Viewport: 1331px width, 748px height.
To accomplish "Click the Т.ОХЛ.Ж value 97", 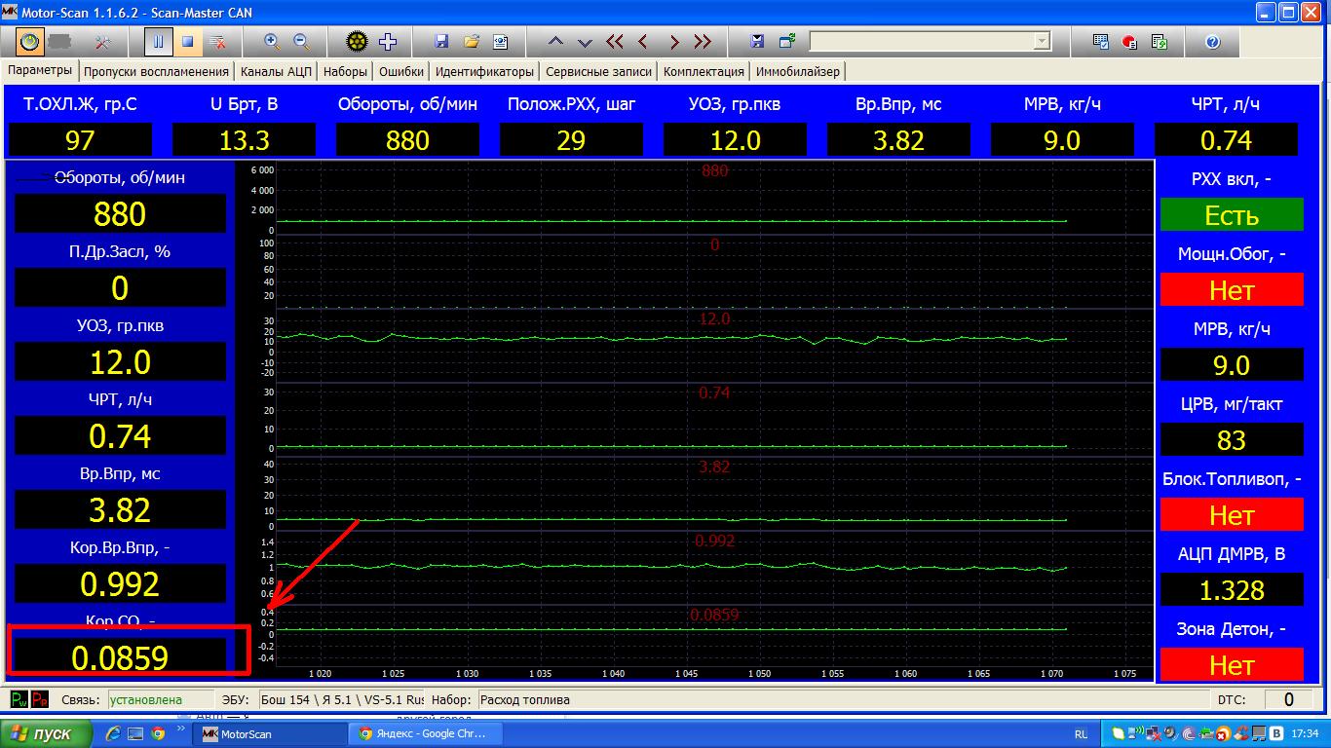I will [80, 140].
